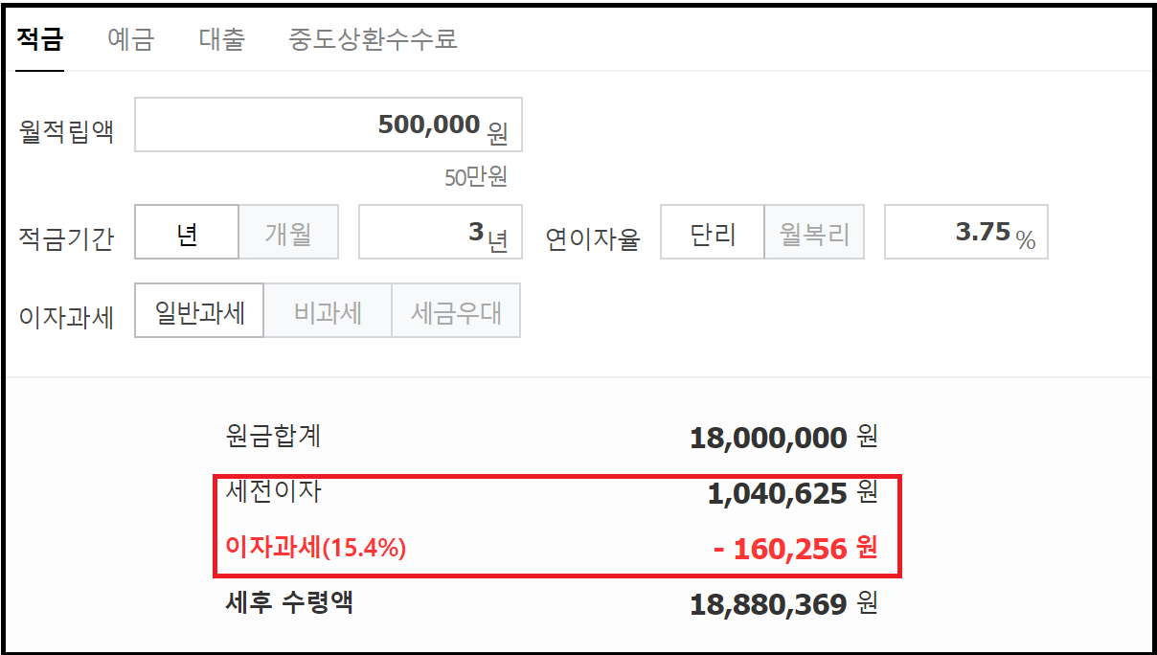Click inside the red highlighted results box
1157x655 pixels.
[556, 522]
